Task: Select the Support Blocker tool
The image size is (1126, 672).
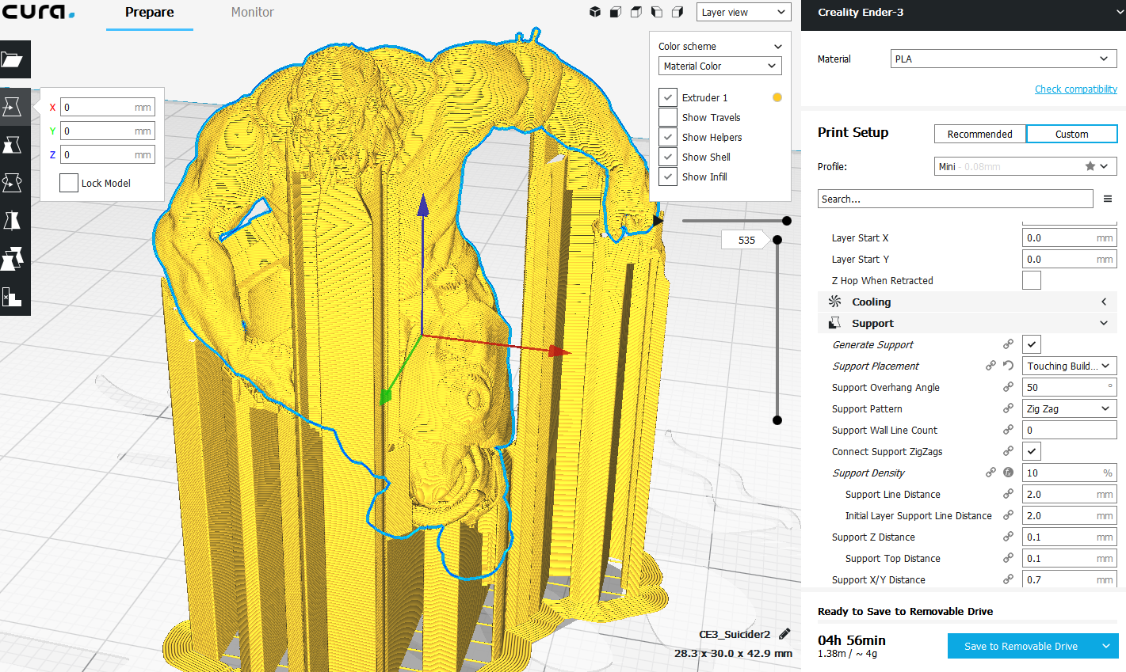Action: [13, 297]
